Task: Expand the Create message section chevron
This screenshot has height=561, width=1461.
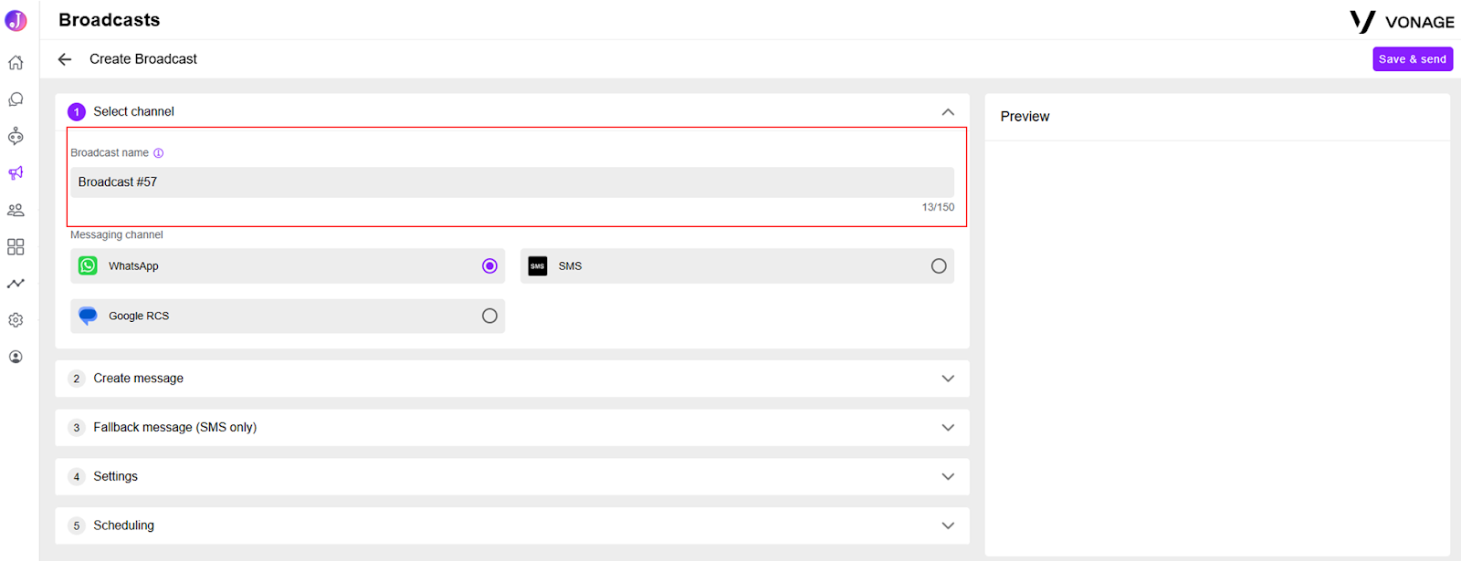Action: tap(948, 379)
